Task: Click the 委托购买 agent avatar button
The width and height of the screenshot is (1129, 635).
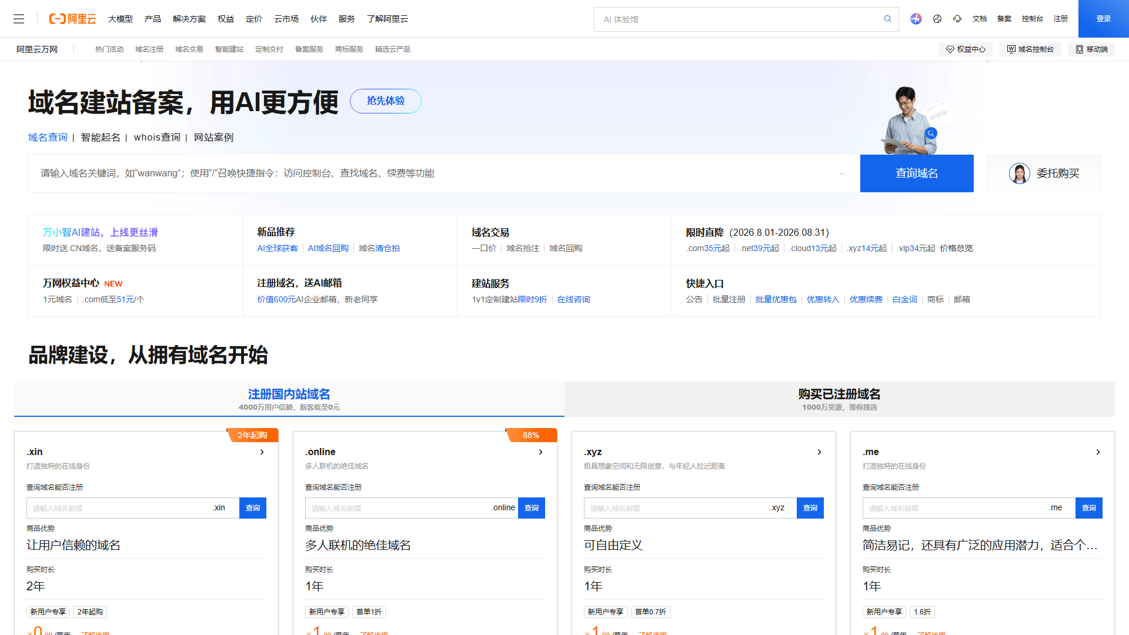Action: 1044,173
